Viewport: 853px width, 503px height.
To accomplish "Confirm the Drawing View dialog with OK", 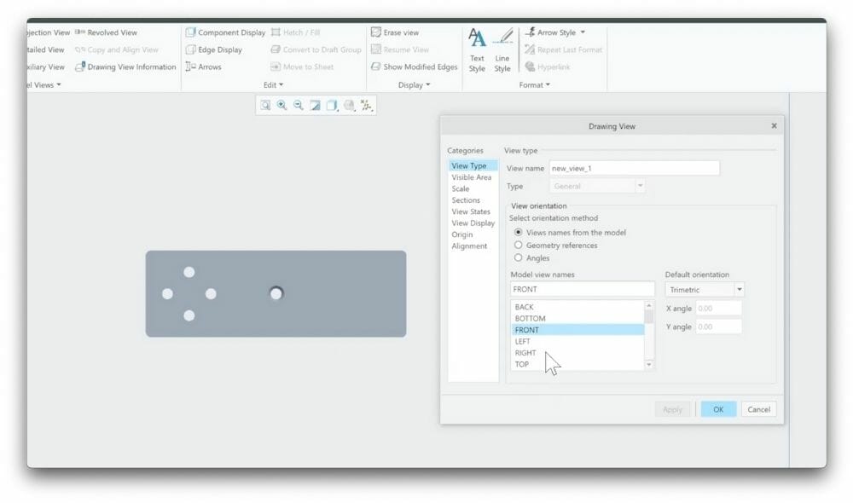I will (717, 409).
